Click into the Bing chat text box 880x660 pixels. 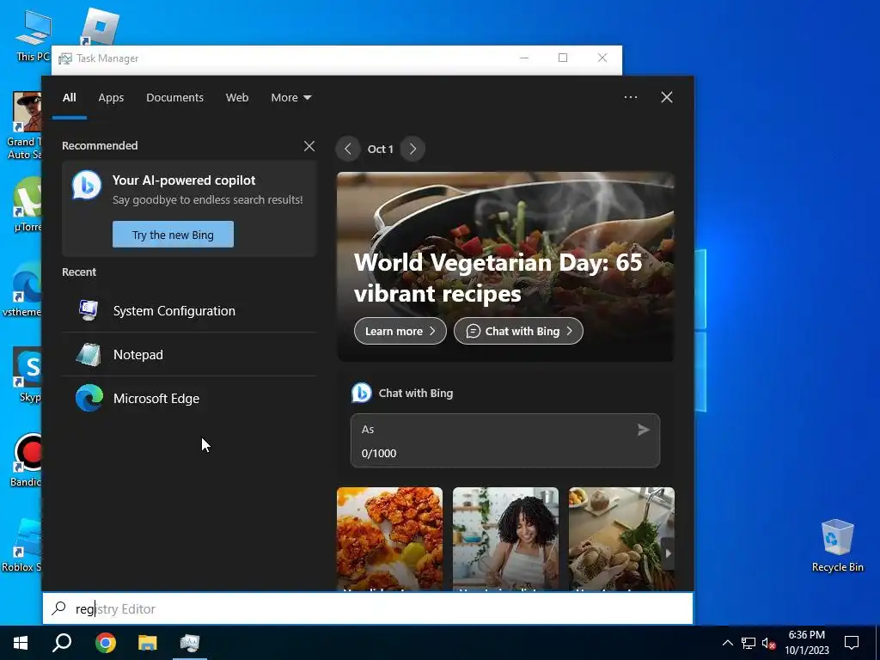tap(505, 441)
